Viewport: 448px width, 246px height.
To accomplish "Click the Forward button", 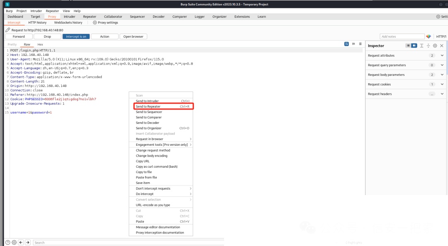I will coord(19,36).
